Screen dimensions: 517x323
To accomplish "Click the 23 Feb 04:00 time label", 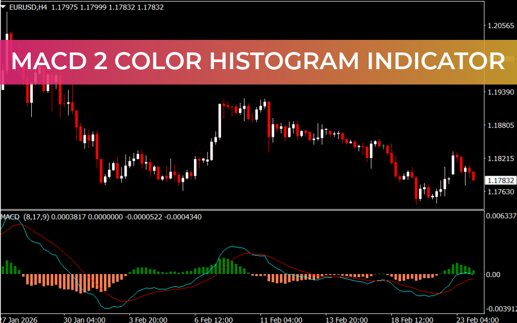I will (x=477, y=319).
